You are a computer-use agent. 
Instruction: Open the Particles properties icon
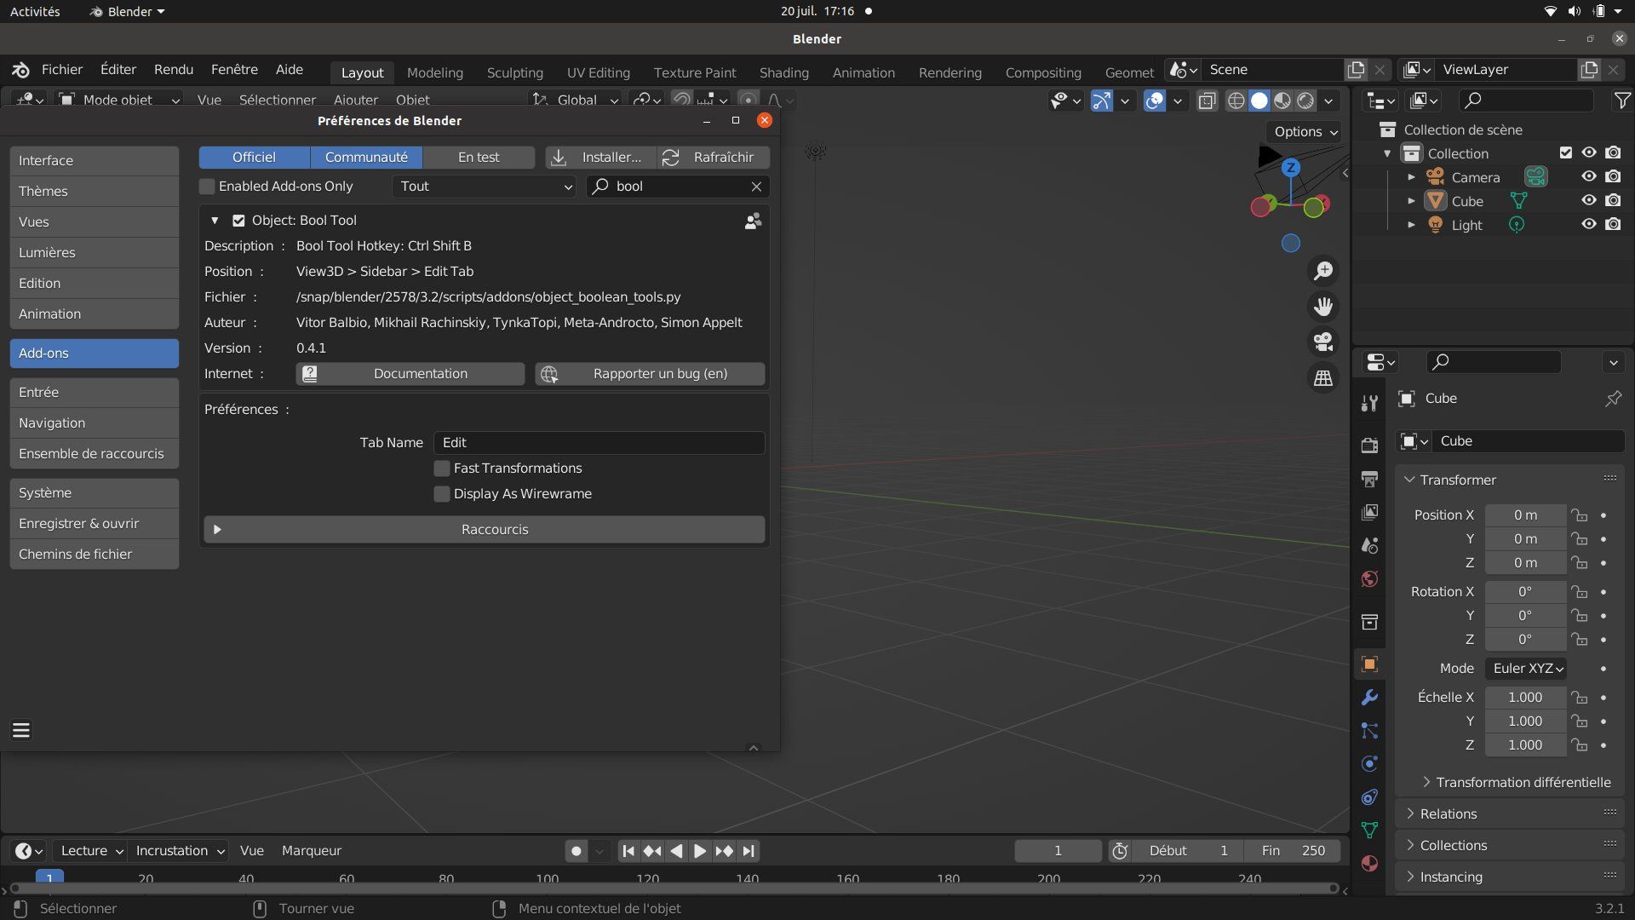point(1369,730)
